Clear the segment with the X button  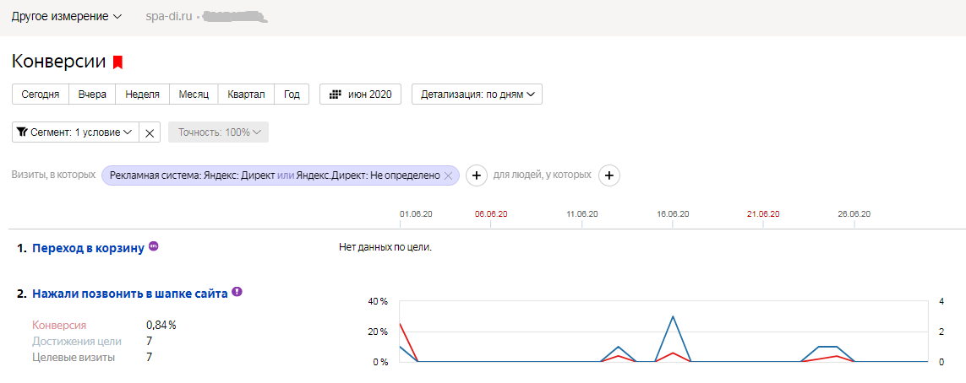click(150, 132)
